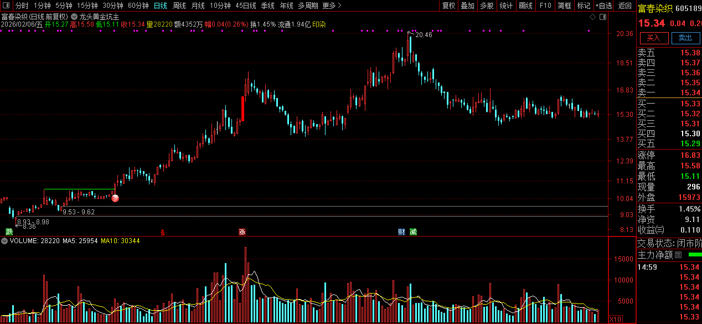Click the 20.46 high price label
Viewport: 702px width, 324px height.
pos(424,35)
